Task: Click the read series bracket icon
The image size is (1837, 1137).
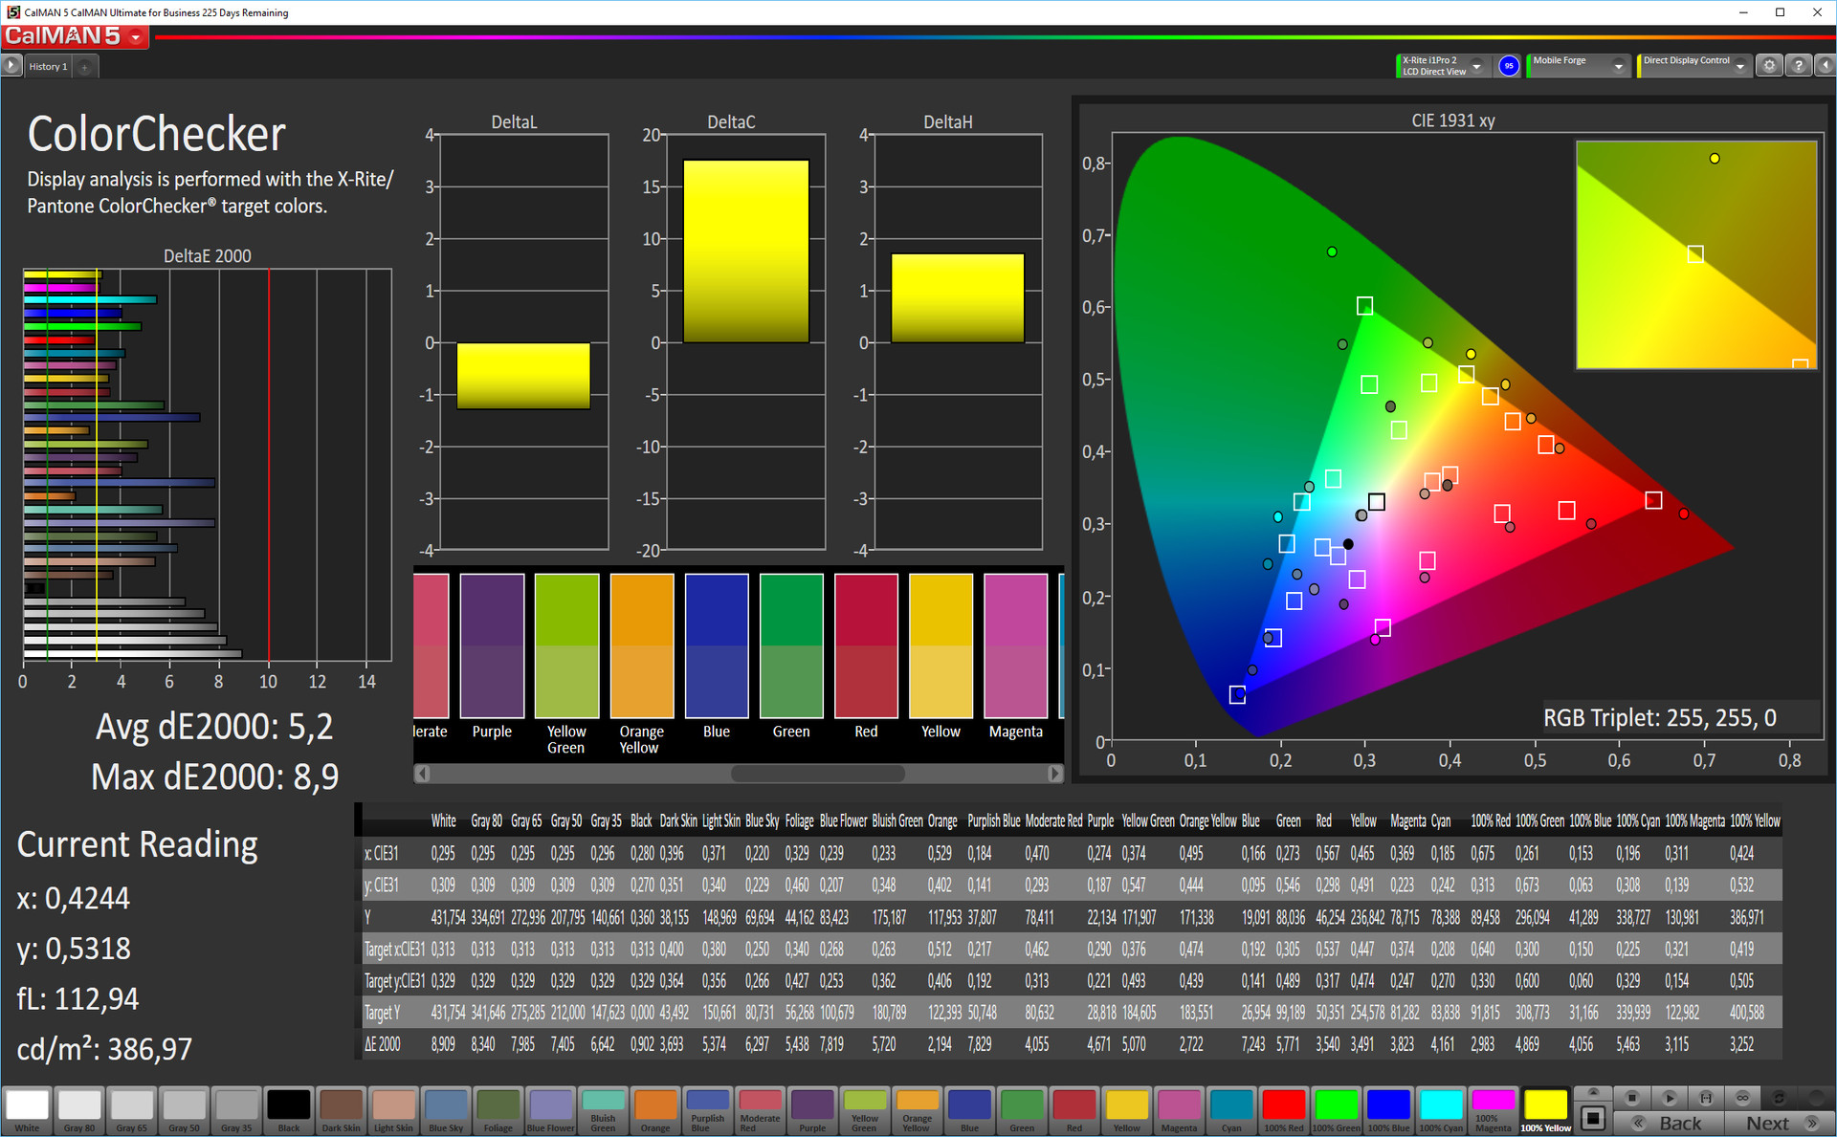Action: pyautogui.click(x=1706, y=1097)
